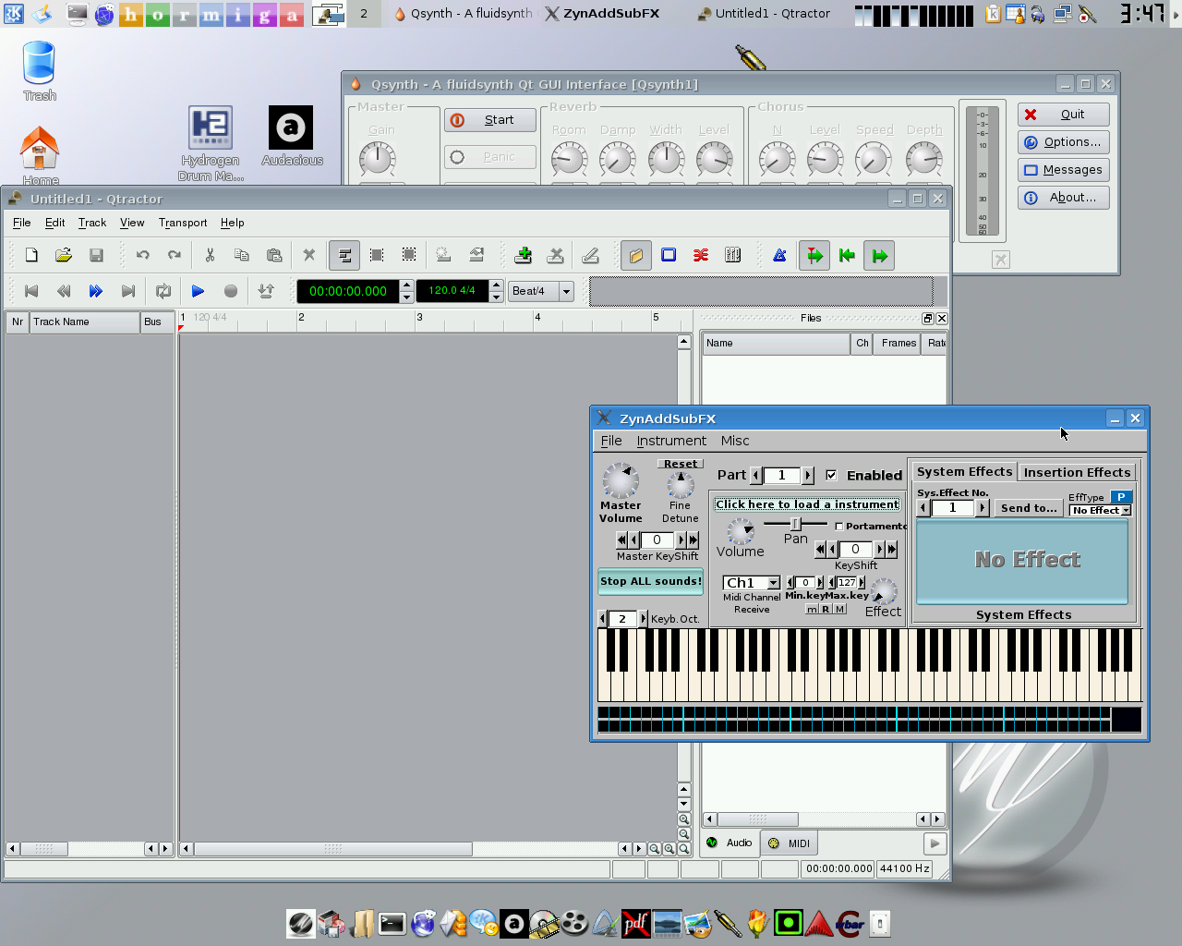Click the Add Track green plus icon

click(524, 256)
